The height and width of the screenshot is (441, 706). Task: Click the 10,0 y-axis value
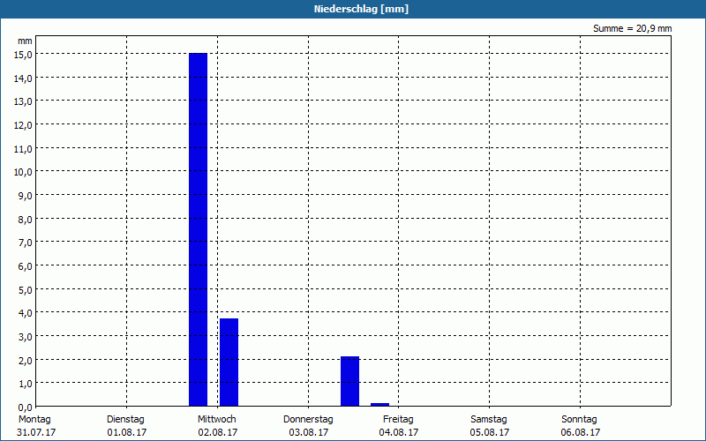pos(23,172)
